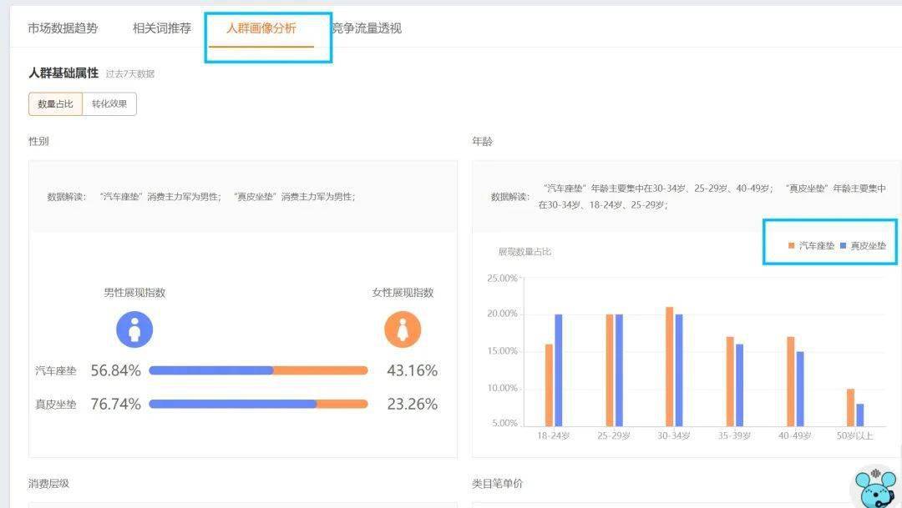Select the orange bar for 30-34岁
The image size is (902, 508).
tap(669, 367)
